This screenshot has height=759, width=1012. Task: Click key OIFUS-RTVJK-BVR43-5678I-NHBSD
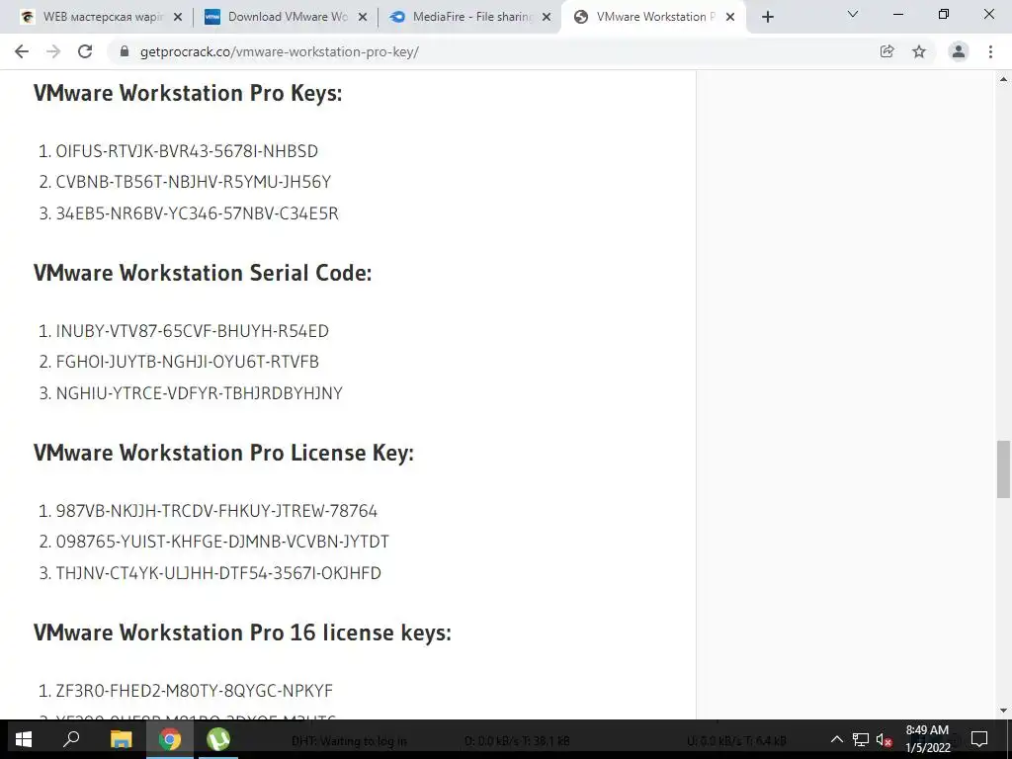click(187, 151)
